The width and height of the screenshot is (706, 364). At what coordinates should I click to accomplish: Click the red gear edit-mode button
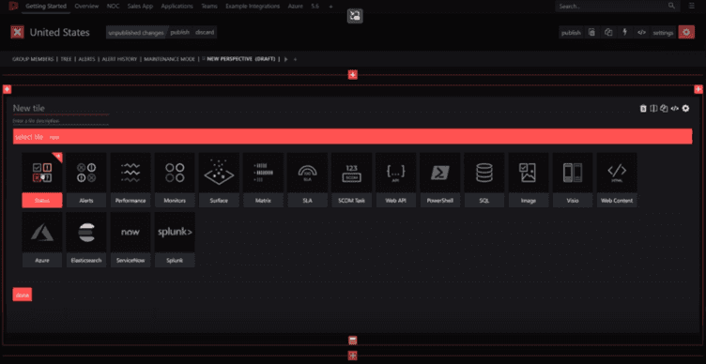pyautogui.click(x=686, y=33)
